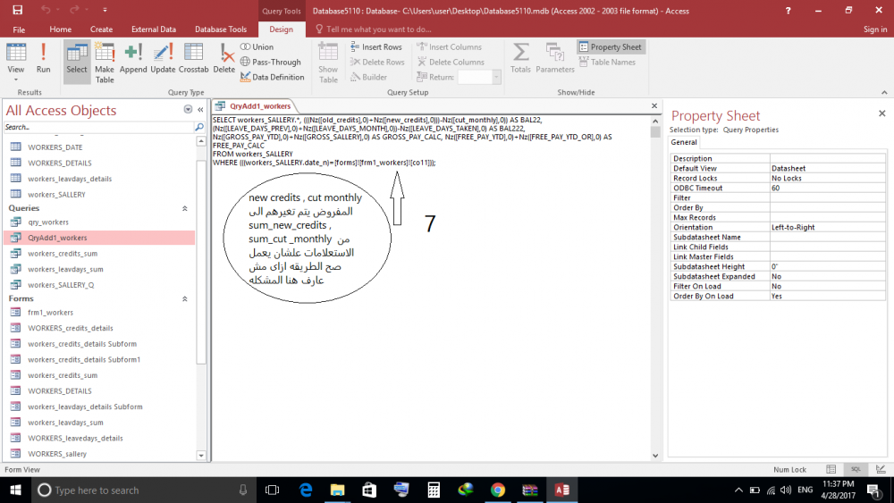The height and width of the screenshot is (503, 894).
Task: Open Calculator from the taskbar
Action: tap(434, 490)
